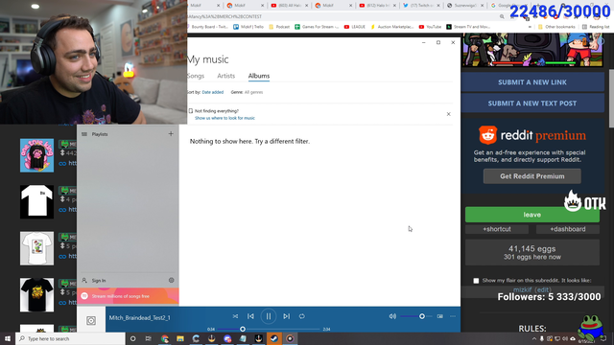Screen dimensions: 614x345
Task: Click the address bar zoom magnifier icon
Action: [x=502, y=16]
